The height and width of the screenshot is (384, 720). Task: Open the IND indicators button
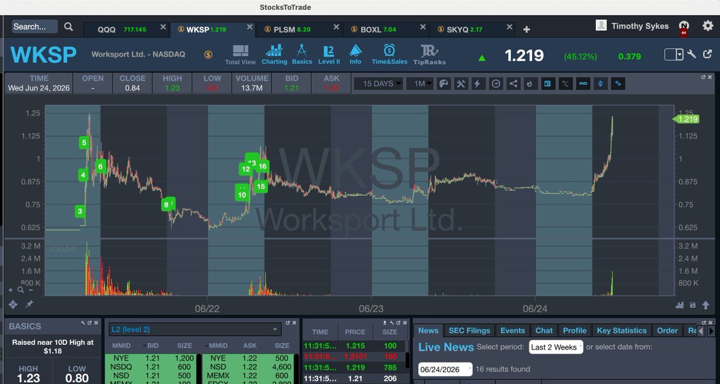tap(583, 84)
